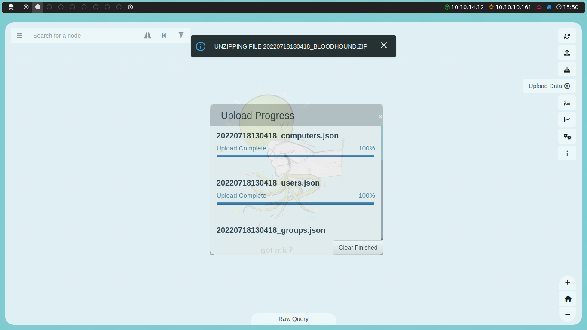Screen dimensions: 587x330
Task: Dismiss the unzipping file notification
Action: pyautogui.click(x=384, y=45)
